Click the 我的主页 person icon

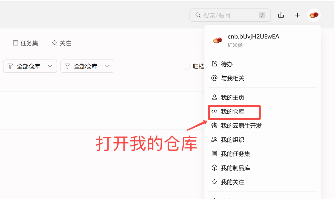[214, 97]
